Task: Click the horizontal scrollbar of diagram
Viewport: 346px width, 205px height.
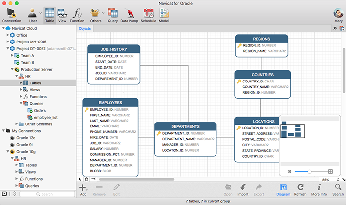Action: point(137,179)
